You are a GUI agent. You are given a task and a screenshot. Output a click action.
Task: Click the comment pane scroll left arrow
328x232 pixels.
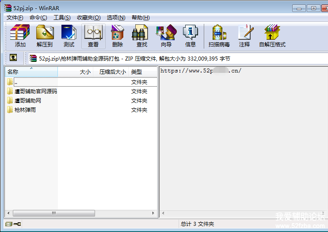tap(163, 213)
